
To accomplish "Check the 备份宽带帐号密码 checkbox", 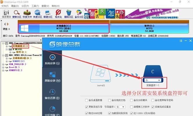I will tap(153, 100).
